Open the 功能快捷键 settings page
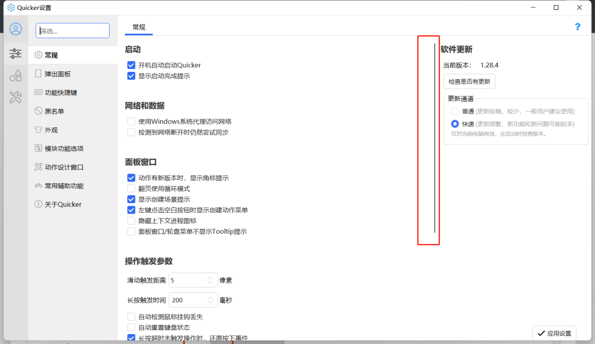The image size is (595, 344). [73, 93]
